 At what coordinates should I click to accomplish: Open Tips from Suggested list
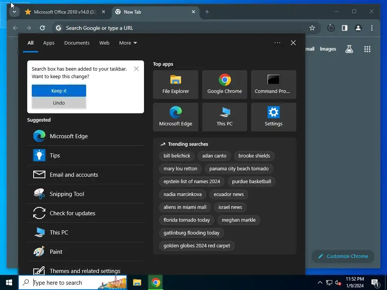tap(85, 155)
